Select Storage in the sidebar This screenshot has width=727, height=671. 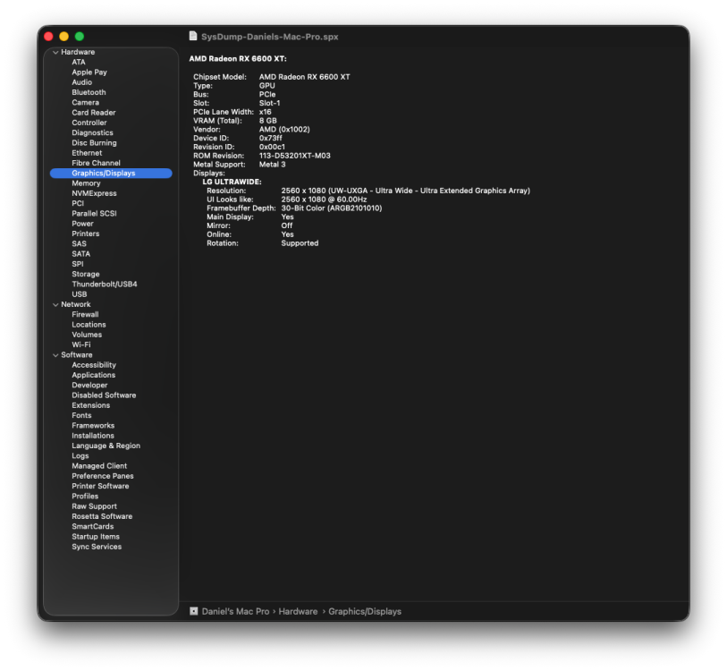click(x=85, y=275)
